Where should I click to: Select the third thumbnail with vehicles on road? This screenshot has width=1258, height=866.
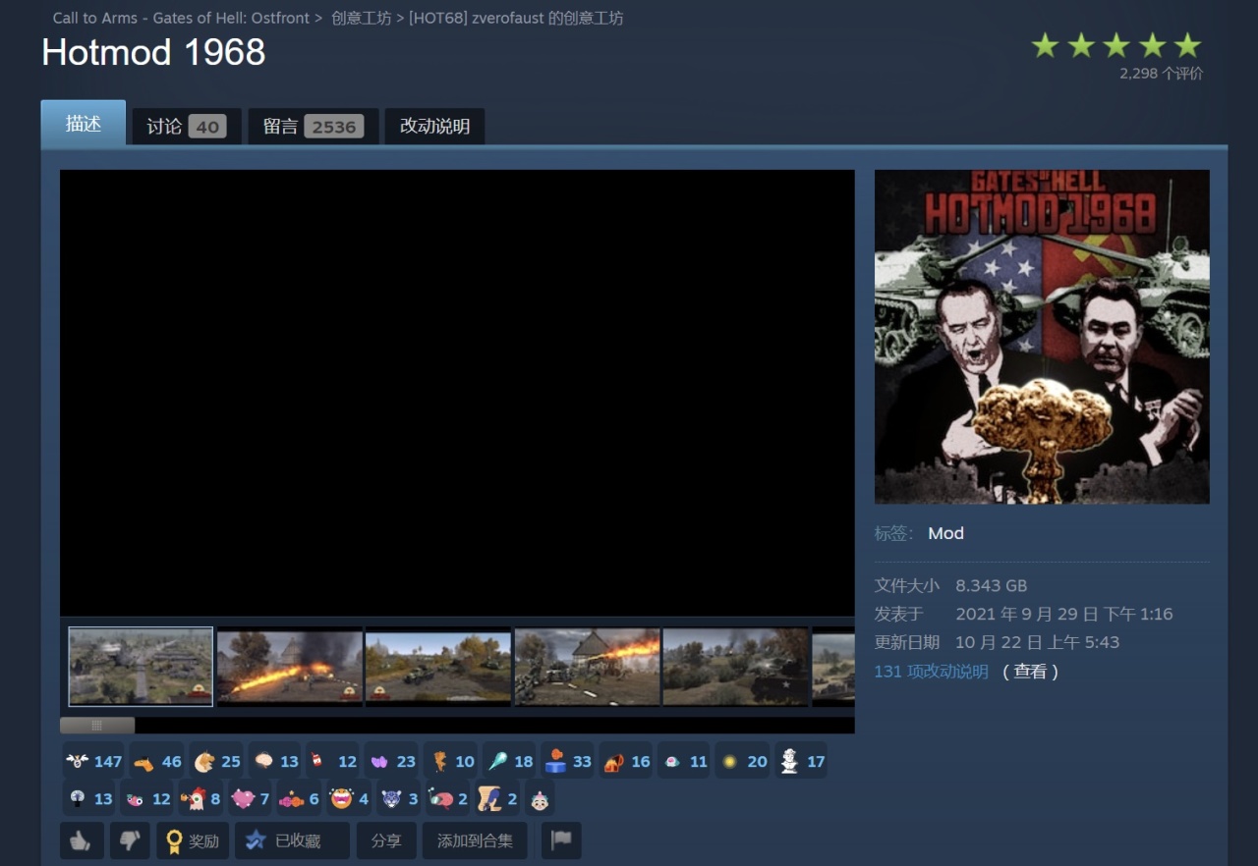(437, 667)
